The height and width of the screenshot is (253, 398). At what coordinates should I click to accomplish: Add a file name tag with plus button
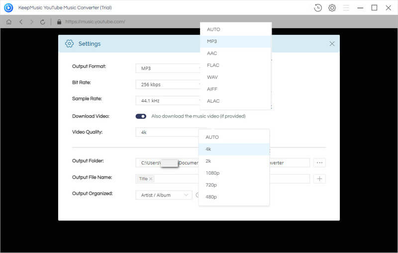(319, 179)
